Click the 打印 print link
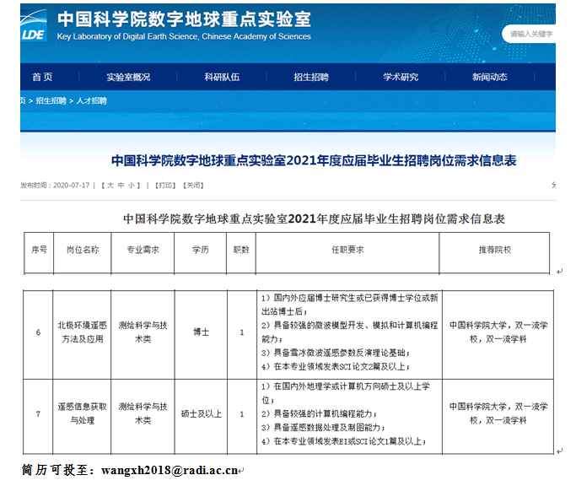Screen dimensions: 576x502 point(165,186)
